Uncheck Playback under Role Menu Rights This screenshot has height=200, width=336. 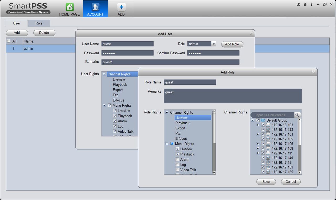tap(177, 154)
